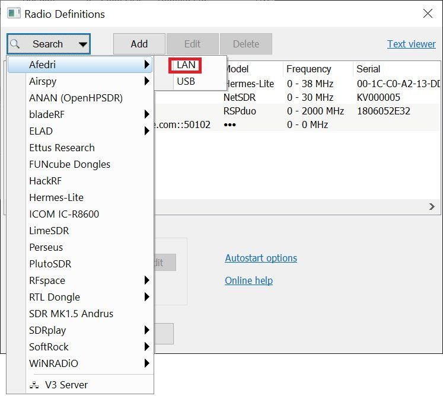This screenshot has width=443, height=396.
Task: Click the V3 Server label text
Action: tap(66, 385)
